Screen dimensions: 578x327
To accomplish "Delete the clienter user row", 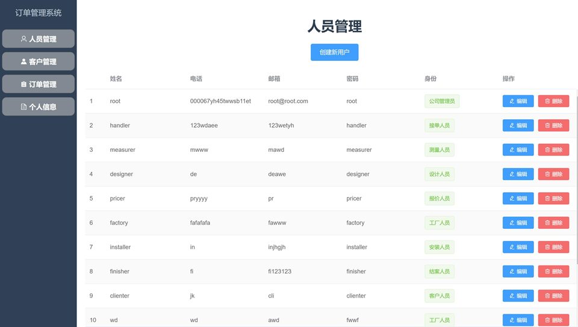I will [553, 296].
